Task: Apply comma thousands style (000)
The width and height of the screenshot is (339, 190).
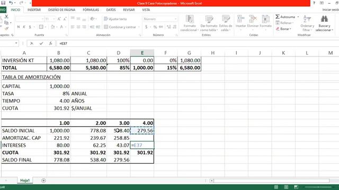Action: (x=161, y=27)
